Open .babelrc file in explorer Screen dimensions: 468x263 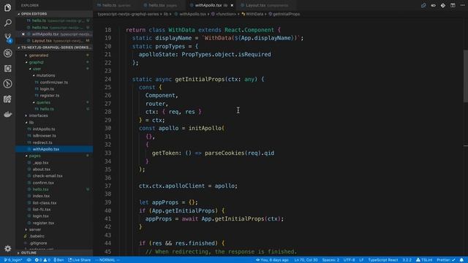click(54, 236)
